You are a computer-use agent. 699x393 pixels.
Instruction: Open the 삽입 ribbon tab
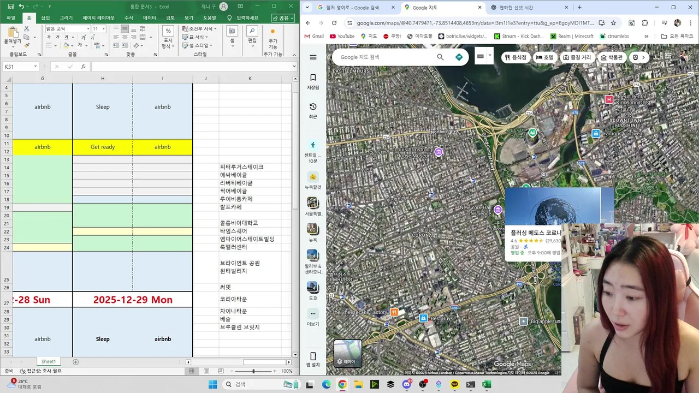pyautogui.click(x=45, y=18)
